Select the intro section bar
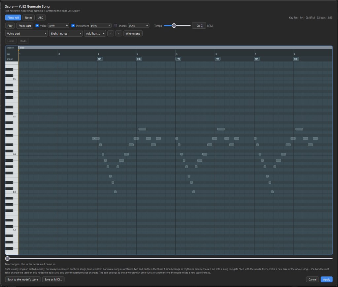Image resolution: width=338 pixels, height=287 pixels. 176,48
